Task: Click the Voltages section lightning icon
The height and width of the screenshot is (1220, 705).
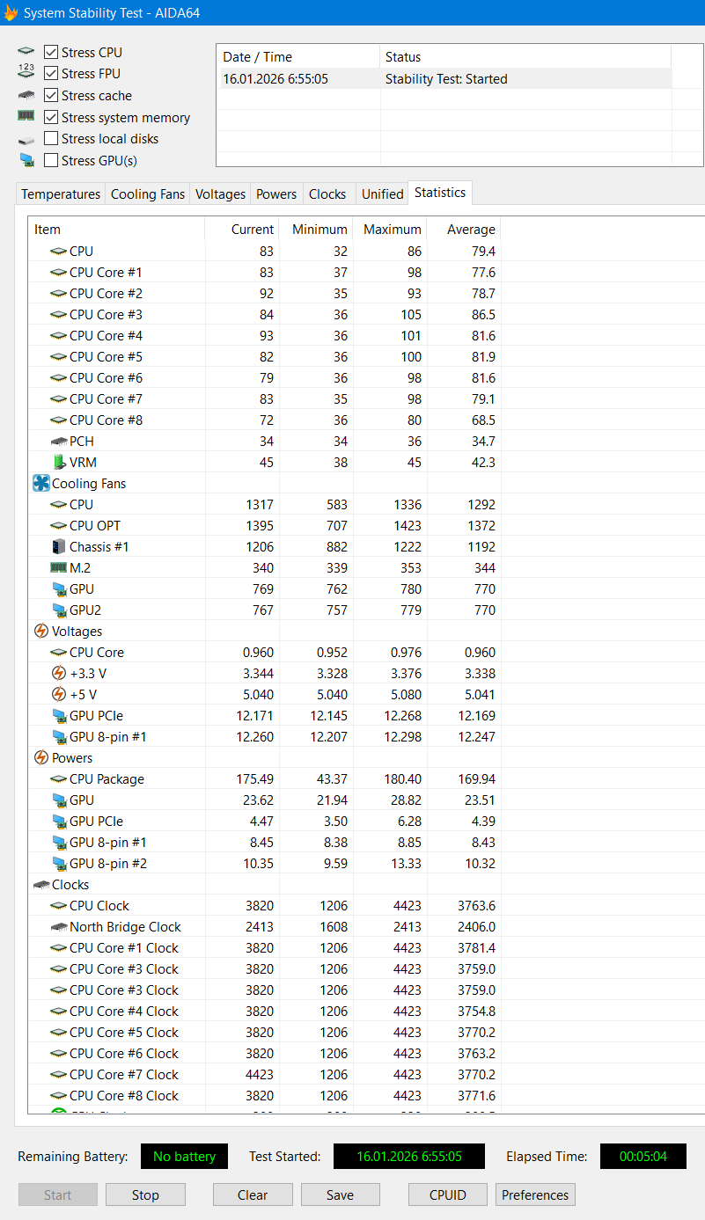Action: (x=41, y=631)
